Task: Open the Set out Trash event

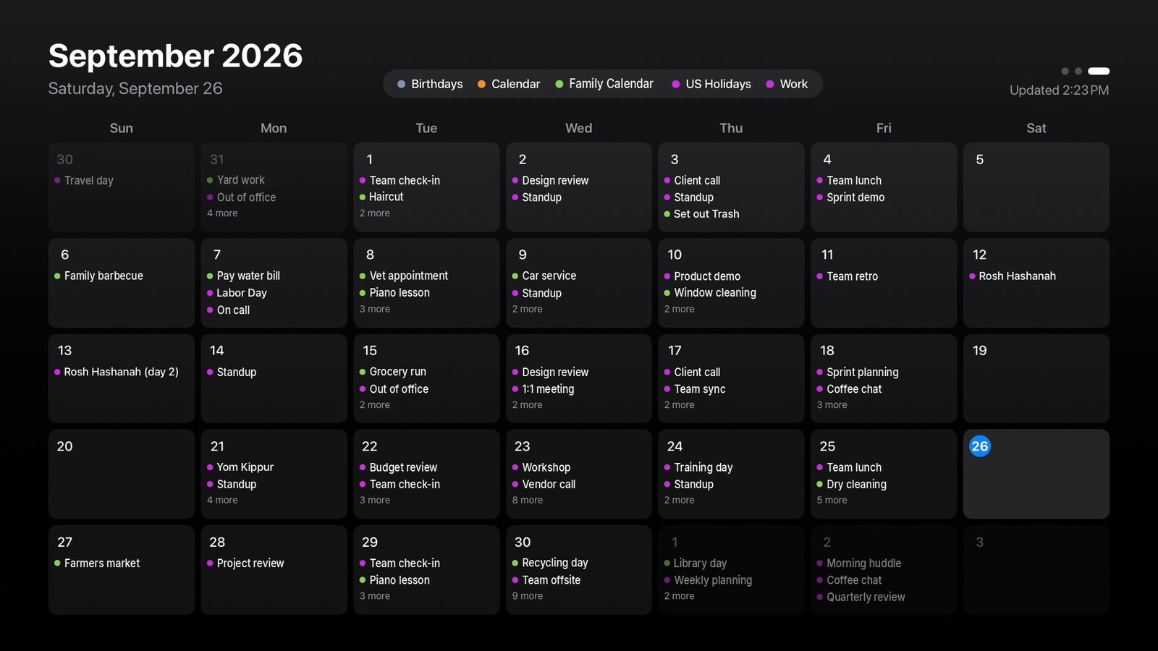Action: [701, 214]
